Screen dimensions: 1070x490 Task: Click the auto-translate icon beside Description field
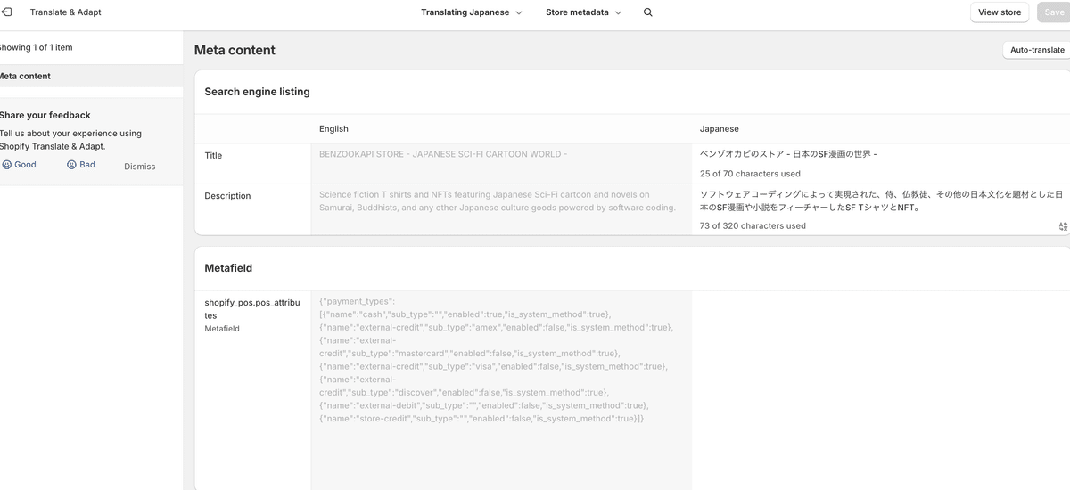[x=1063, y=226]
